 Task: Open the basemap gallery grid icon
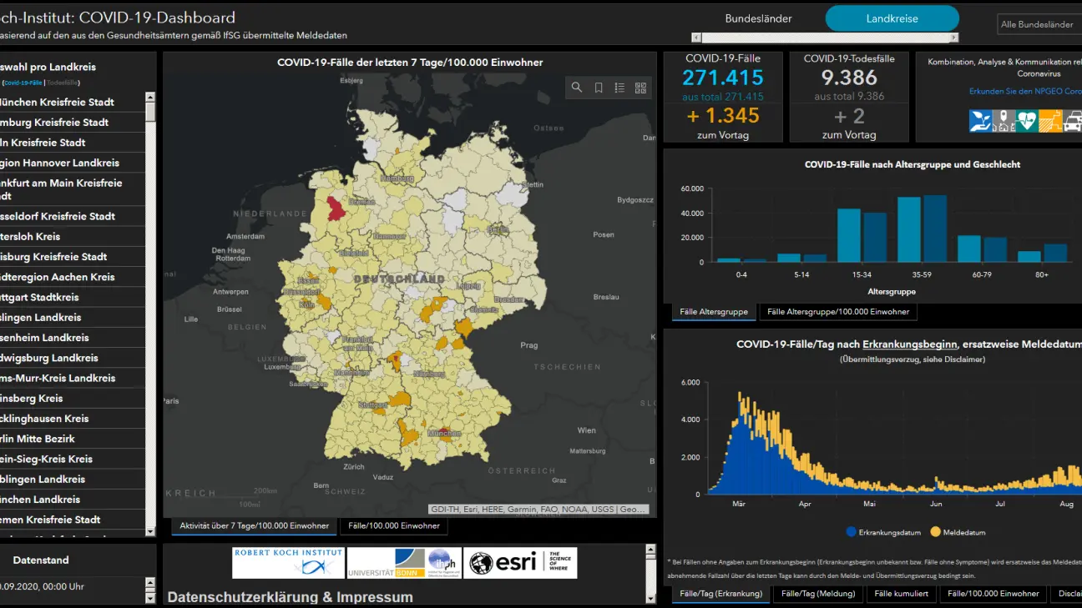641,88
